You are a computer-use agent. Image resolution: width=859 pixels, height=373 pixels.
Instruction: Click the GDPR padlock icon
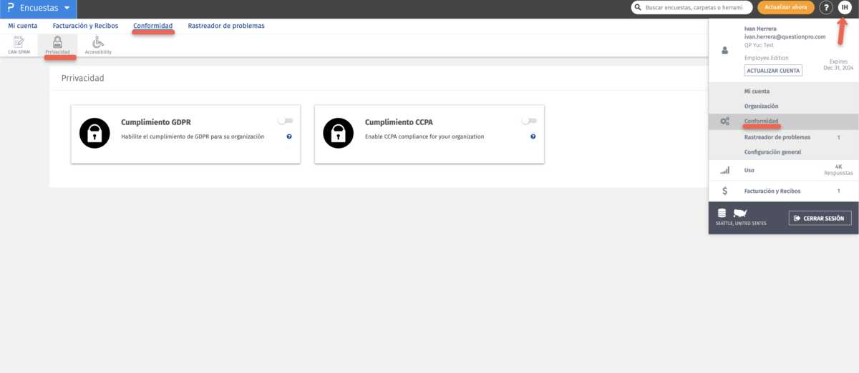tap(94, 133)
